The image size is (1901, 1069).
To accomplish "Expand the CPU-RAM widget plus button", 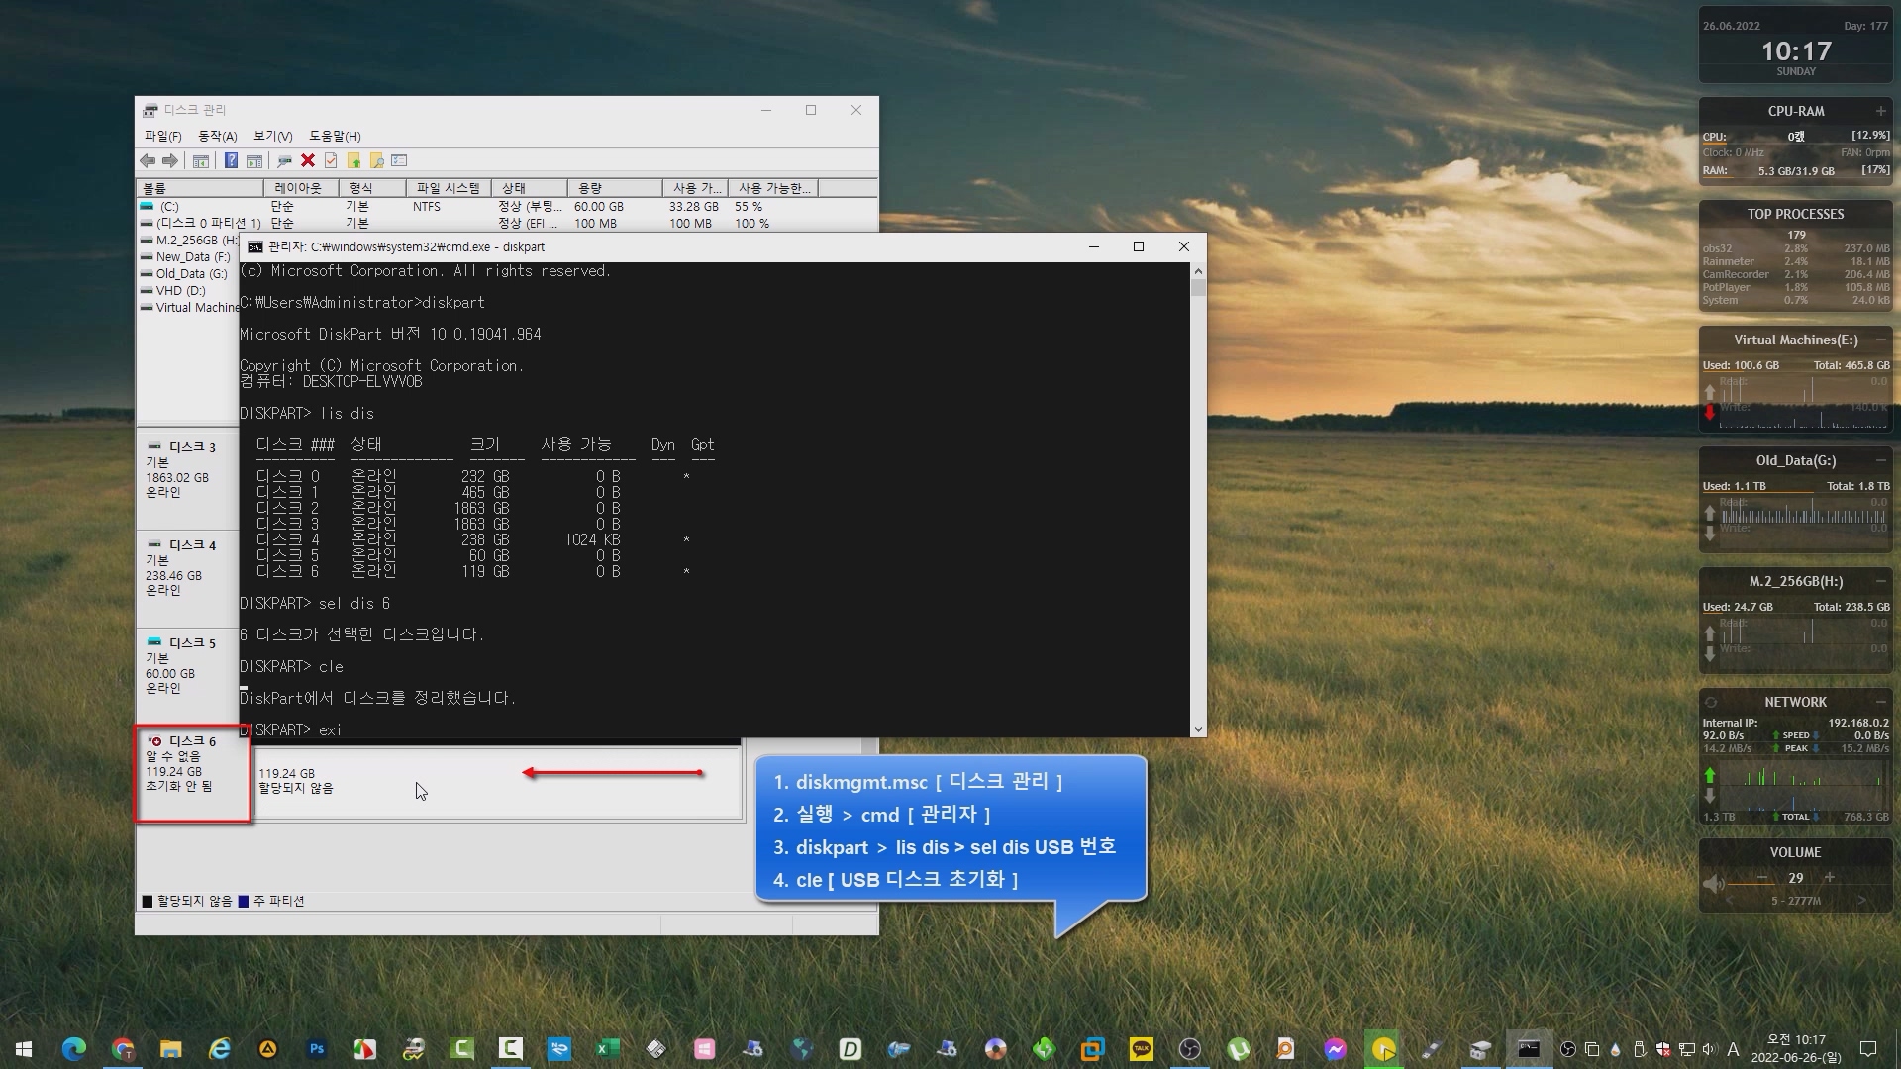I will click(1880, 111).
